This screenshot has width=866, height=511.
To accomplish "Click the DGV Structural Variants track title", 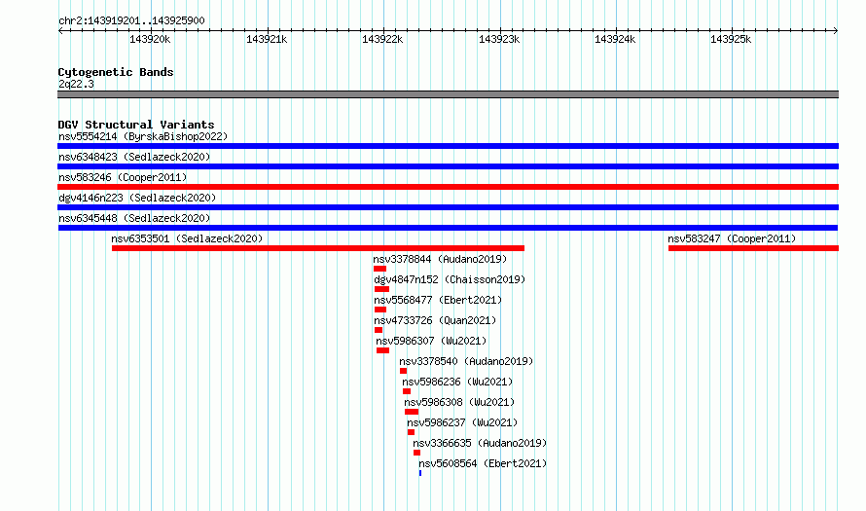I will 136,125.
